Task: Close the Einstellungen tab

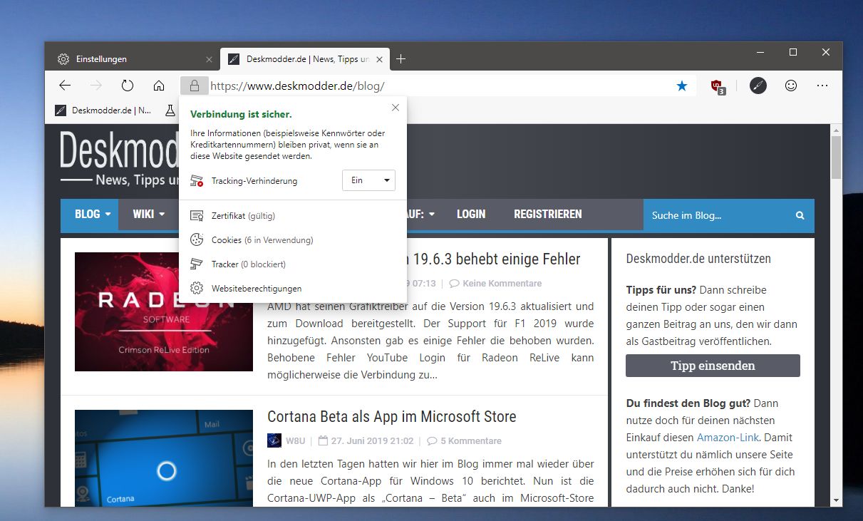Action: coord(209,59)
